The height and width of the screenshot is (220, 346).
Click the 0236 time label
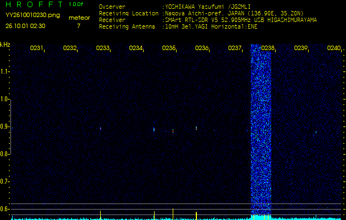(202, 48)
